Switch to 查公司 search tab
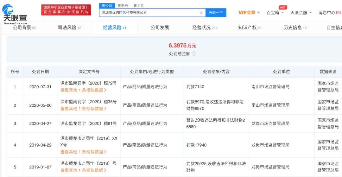342x177 pixels. (107, 6)
